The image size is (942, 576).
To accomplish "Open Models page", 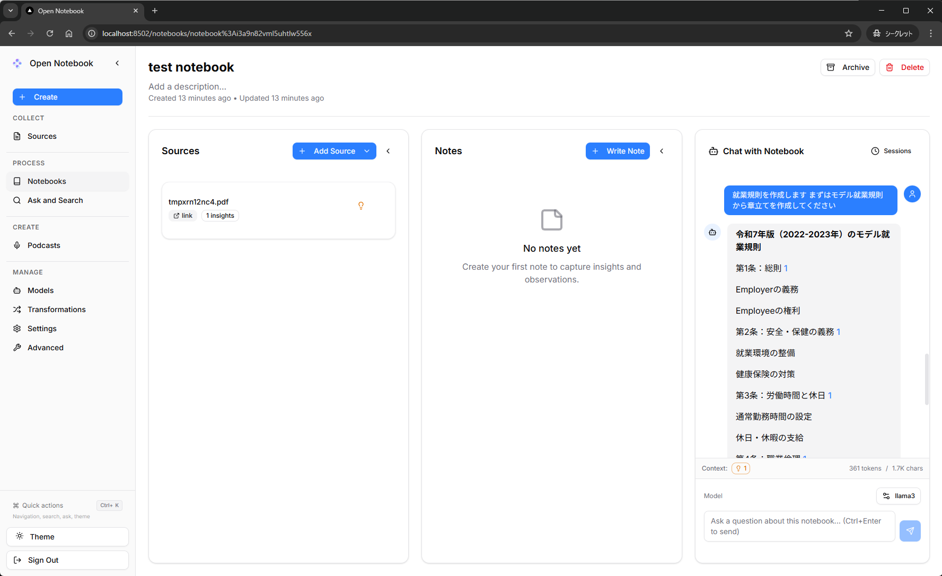I will [67, 290].
